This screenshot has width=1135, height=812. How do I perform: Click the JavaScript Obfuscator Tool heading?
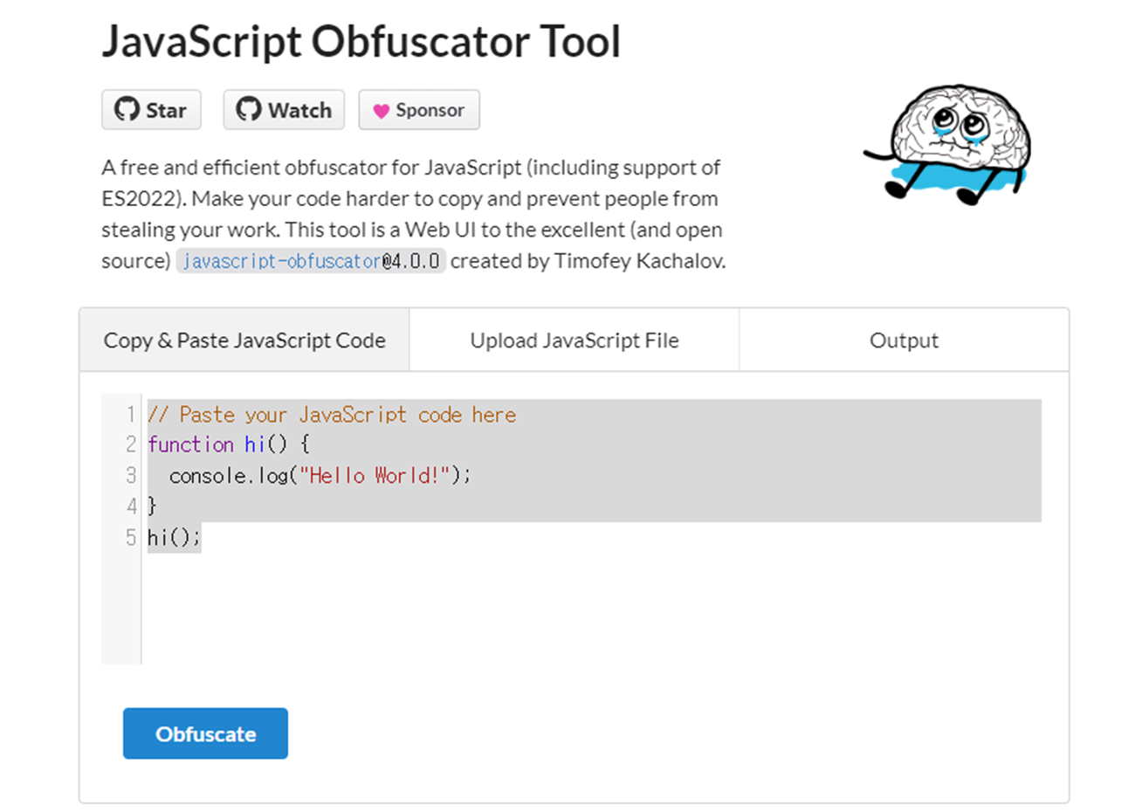pyautogui.click(x=361, y=42)
